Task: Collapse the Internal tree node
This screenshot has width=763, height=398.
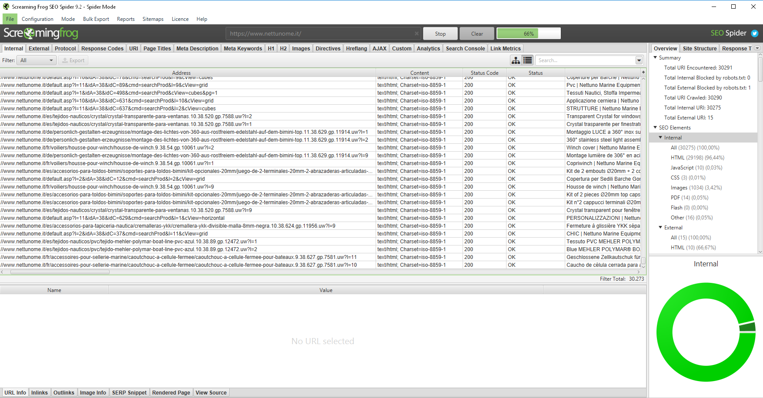Action: pos(660,137)
